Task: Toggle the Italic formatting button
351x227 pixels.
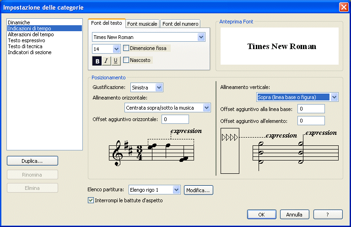Action: (x=107, y=61)
